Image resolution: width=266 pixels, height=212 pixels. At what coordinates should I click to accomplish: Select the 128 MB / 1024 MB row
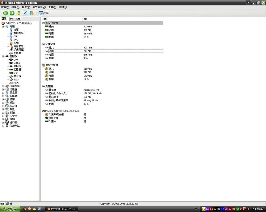click(102, 93)
